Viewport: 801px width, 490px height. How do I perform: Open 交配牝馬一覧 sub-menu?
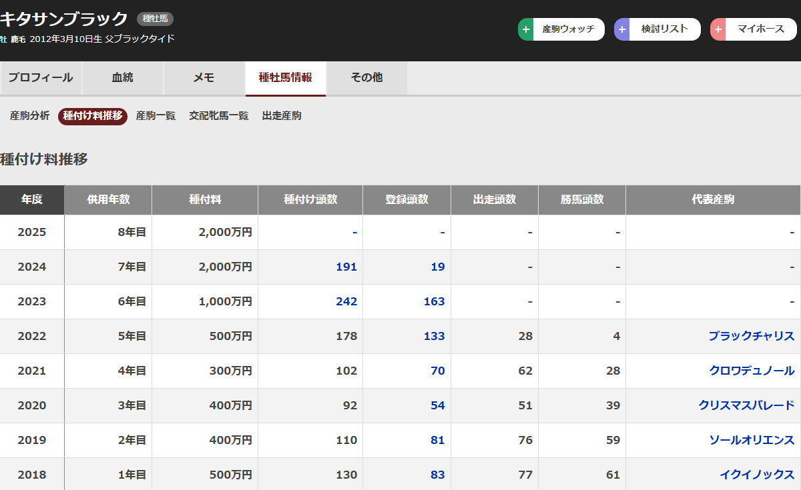pos(219,116)
